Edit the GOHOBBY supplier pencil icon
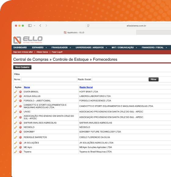This screenshot has width=171, height=177. (x=16, y=132)
